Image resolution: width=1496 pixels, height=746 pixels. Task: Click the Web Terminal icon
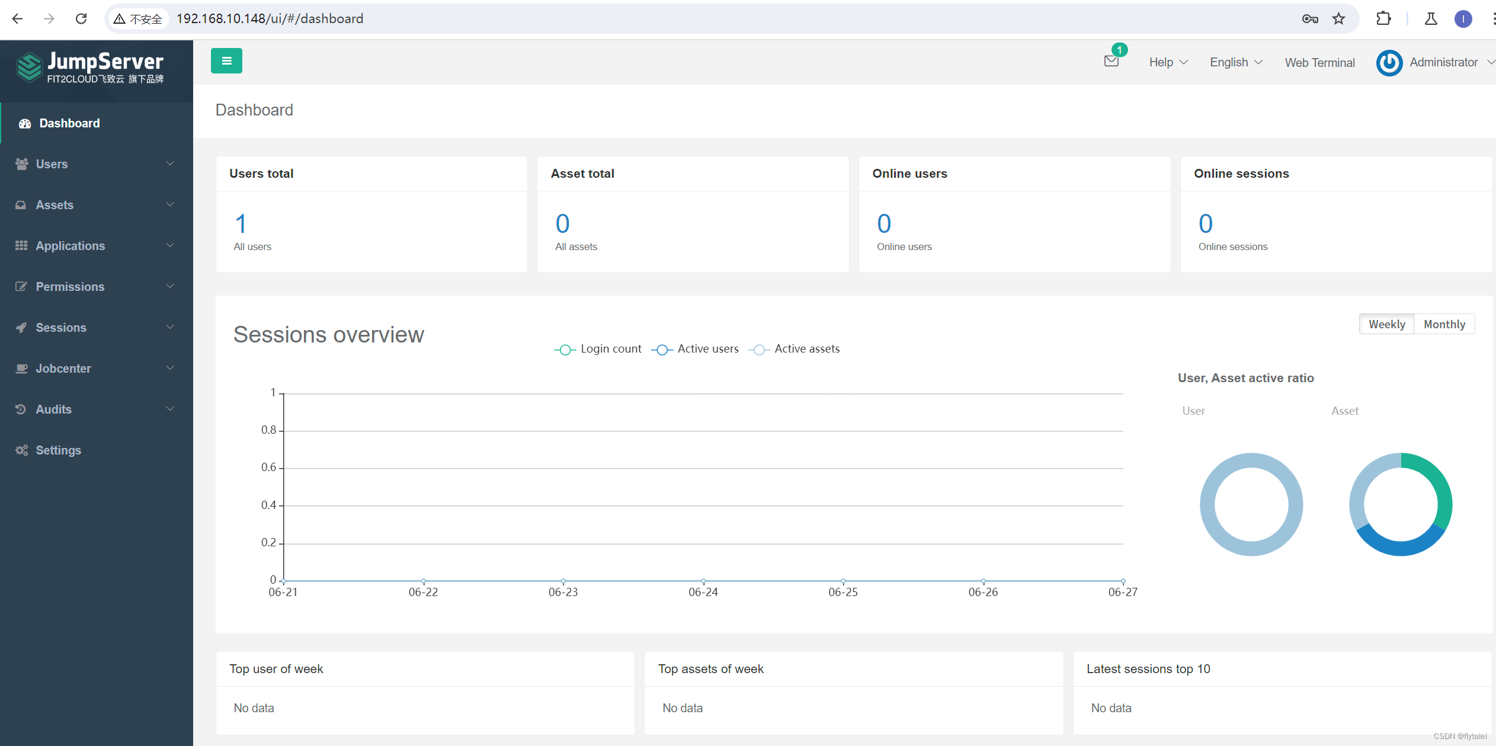[x=1319, y=62]
